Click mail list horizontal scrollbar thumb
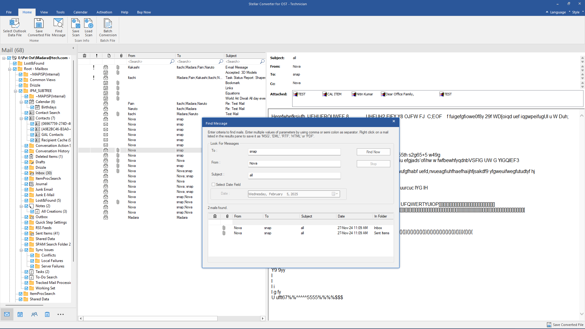The width and height of the screenshot is (585, 329). [150, 318]
